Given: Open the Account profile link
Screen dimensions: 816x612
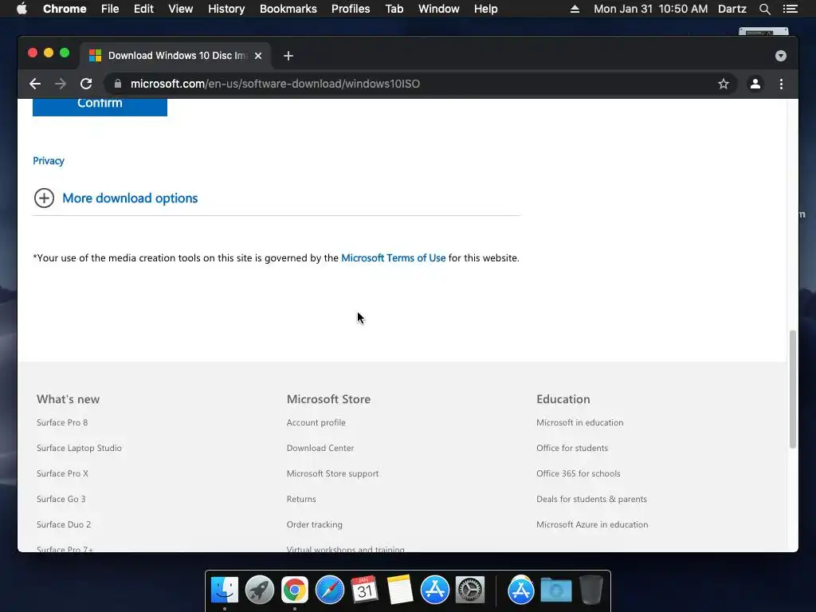Looking at the screenshot, I should (x=316, y=422).
